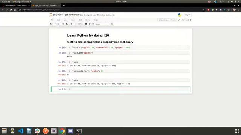Viewport: 241px width, 135px height.
Task: Launch Visual Studio Code from dock
Action: point(21,131)
